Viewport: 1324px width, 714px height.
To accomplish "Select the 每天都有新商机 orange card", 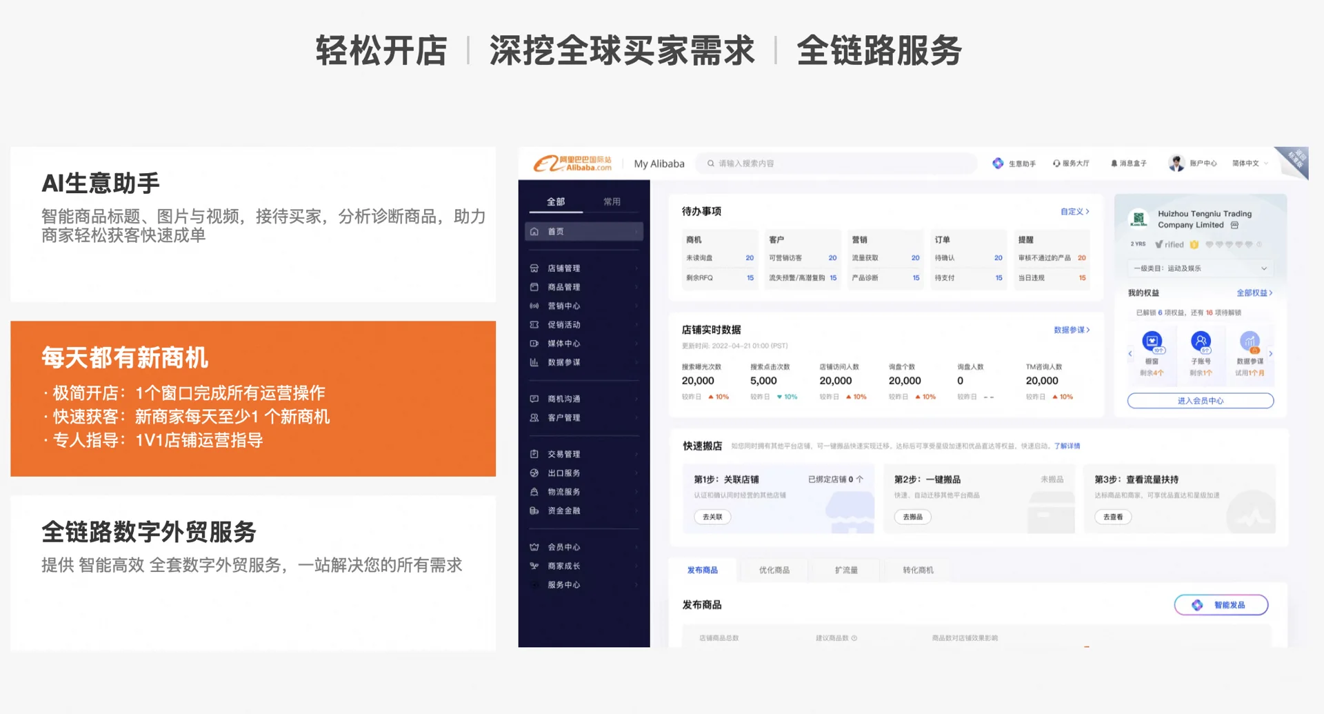I will (253, 399).
